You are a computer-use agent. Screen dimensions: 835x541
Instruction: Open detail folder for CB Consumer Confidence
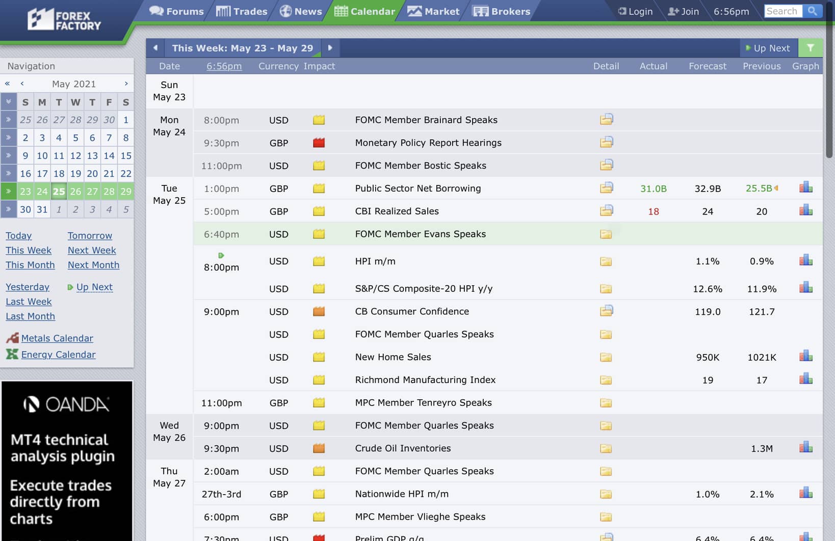click(606, 311)
